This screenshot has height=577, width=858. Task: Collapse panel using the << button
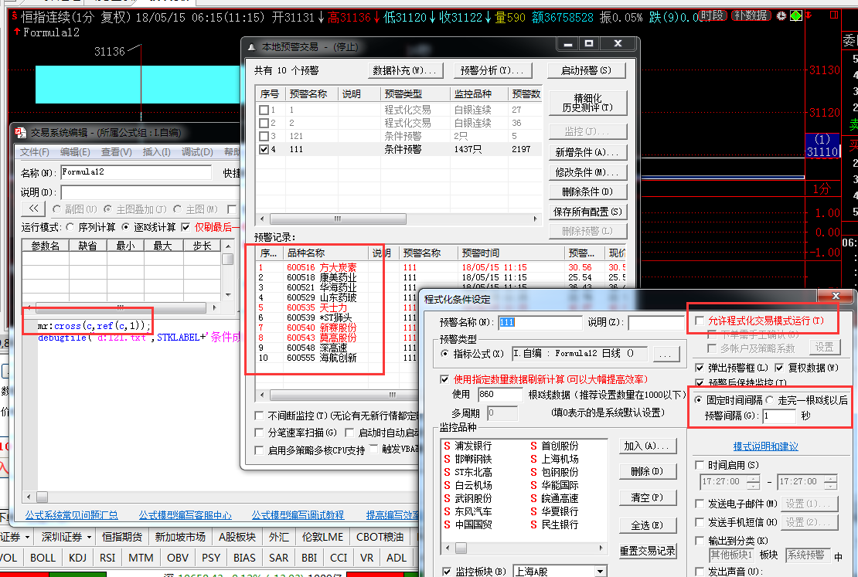[33, 209]
